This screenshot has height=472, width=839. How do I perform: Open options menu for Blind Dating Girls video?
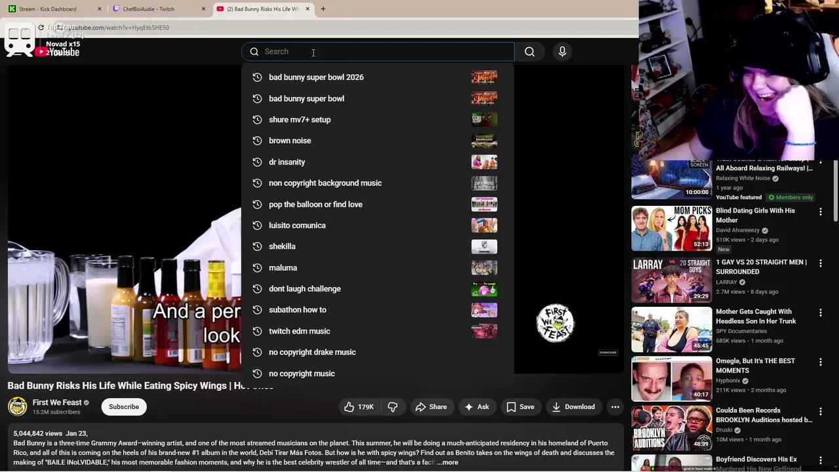point(821,212)
